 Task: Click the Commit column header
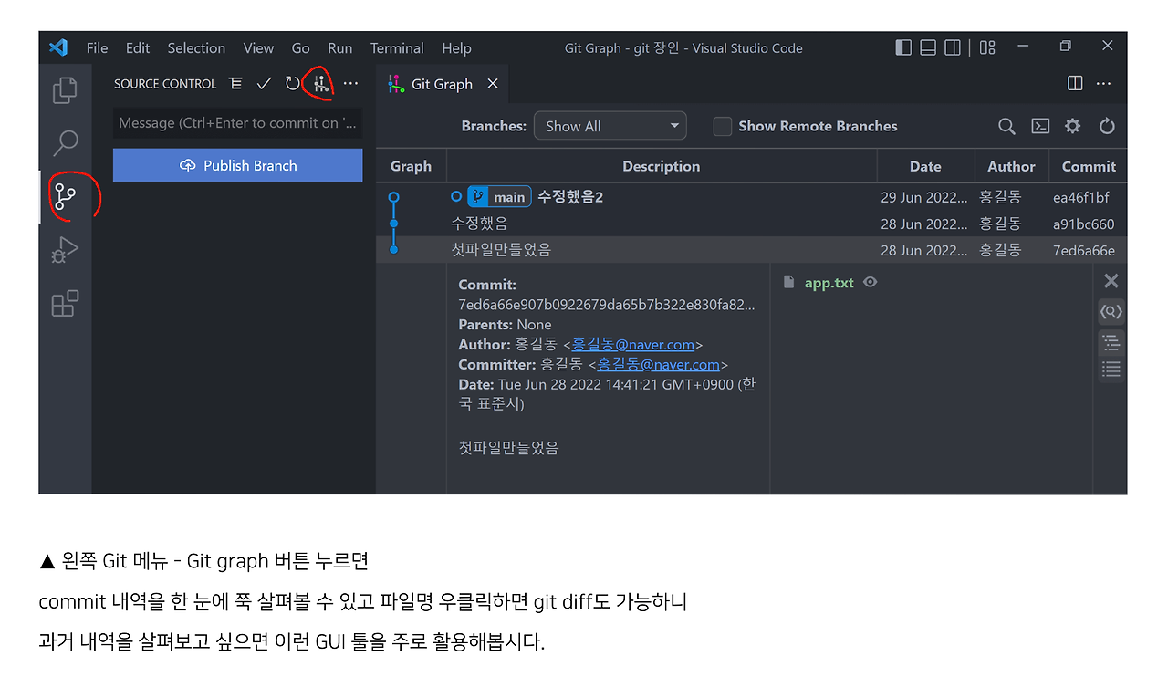(1088, 166)
